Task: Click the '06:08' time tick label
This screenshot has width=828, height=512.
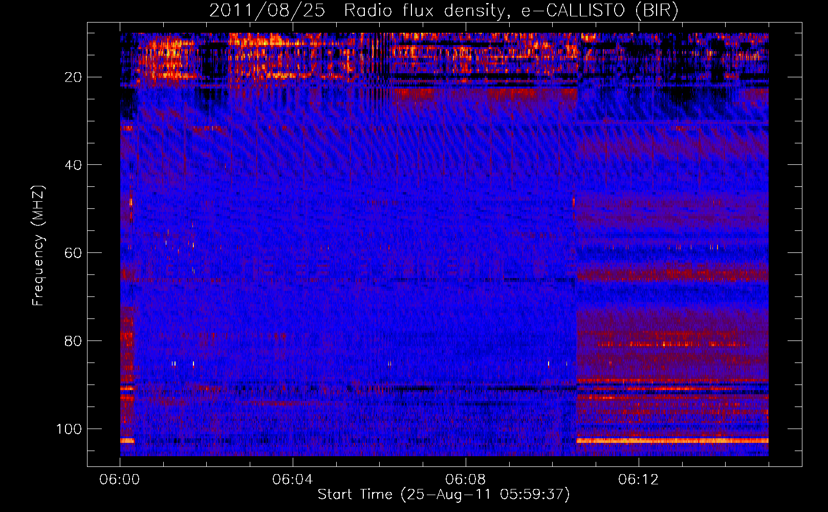Action: 466,480
